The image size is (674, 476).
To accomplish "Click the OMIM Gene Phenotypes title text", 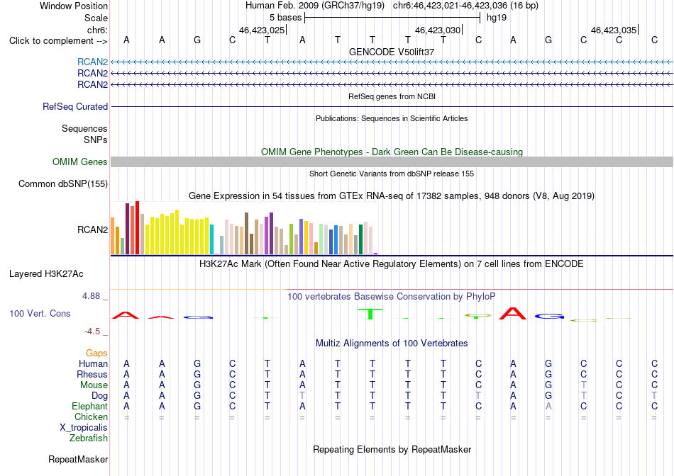I will click(x=392, y=152).
